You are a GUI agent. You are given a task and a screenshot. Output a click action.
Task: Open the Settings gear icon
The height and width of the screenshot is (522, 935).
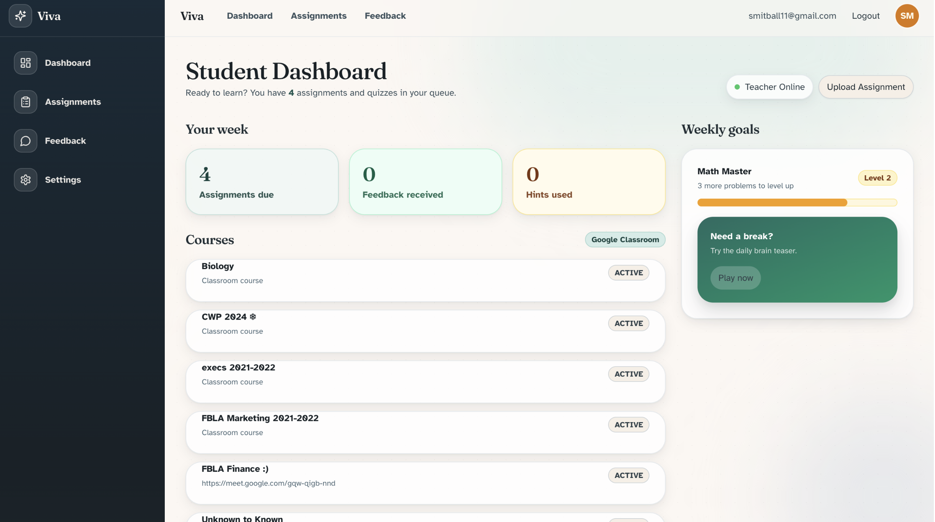pyautogui.click(x=25, y=180)
